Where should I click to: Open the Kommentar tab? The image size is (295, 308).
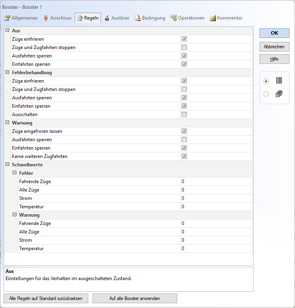click(229, 18)
